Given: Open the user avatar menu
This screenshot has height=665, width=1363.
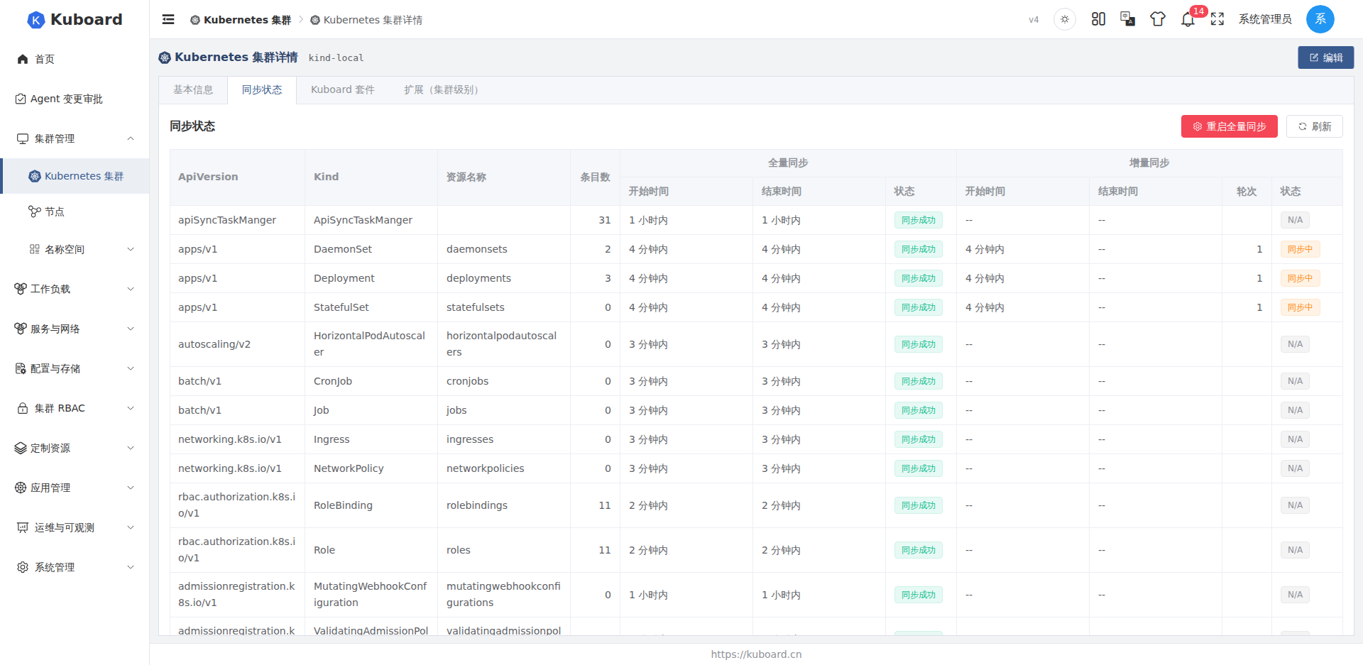Looking at the screenshot, I should coord(1320,19).
